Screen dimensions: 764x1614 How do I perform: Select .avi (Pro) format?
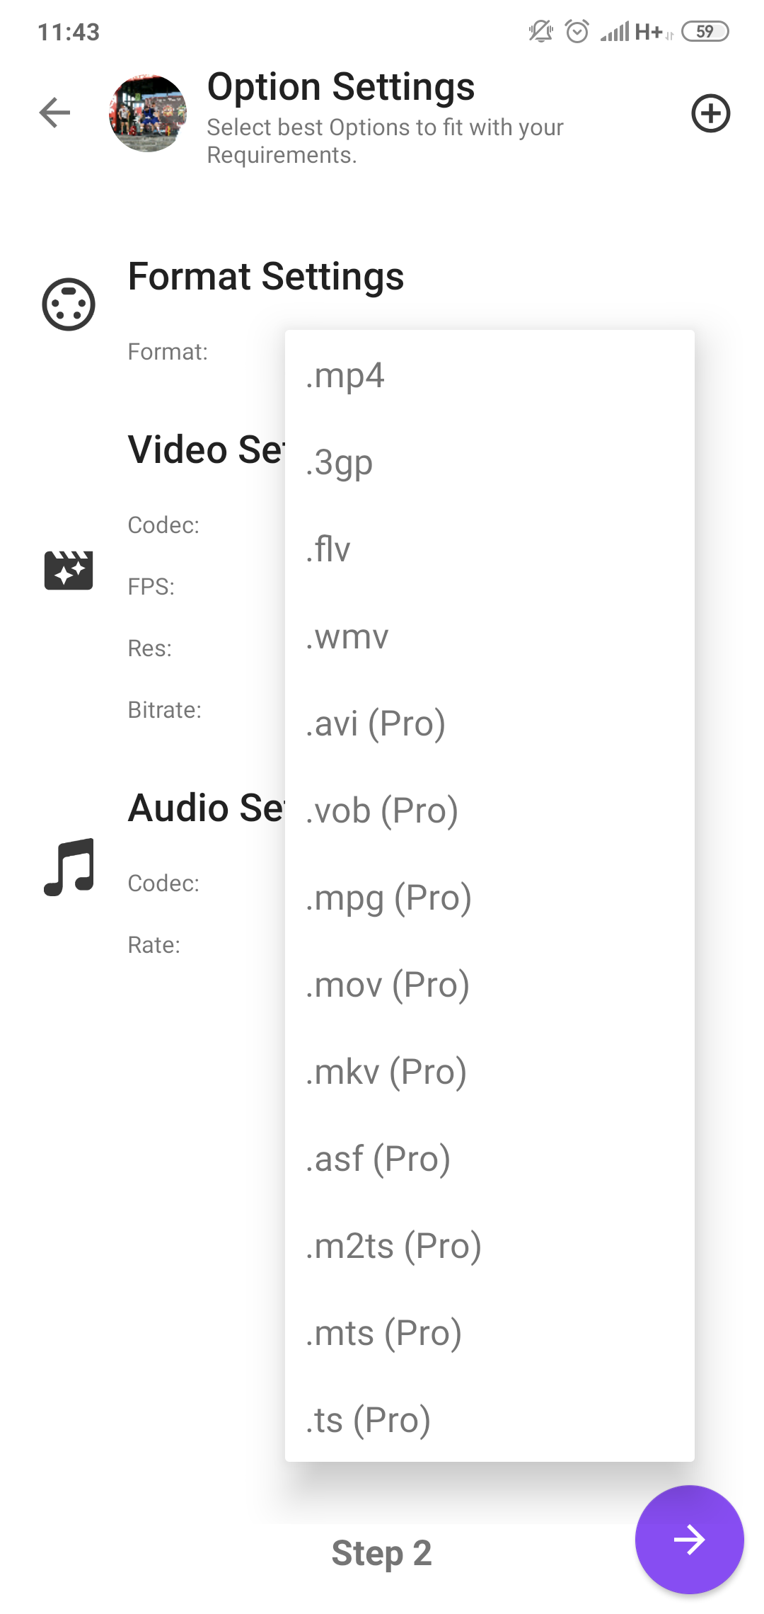[490, 723]
